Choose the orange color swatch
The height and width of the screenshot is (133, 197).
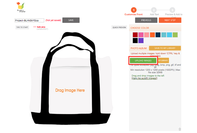(152, 35)
